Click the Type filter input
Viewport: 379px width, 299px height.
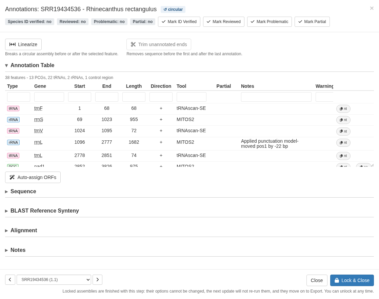click(x=19, y=97)
